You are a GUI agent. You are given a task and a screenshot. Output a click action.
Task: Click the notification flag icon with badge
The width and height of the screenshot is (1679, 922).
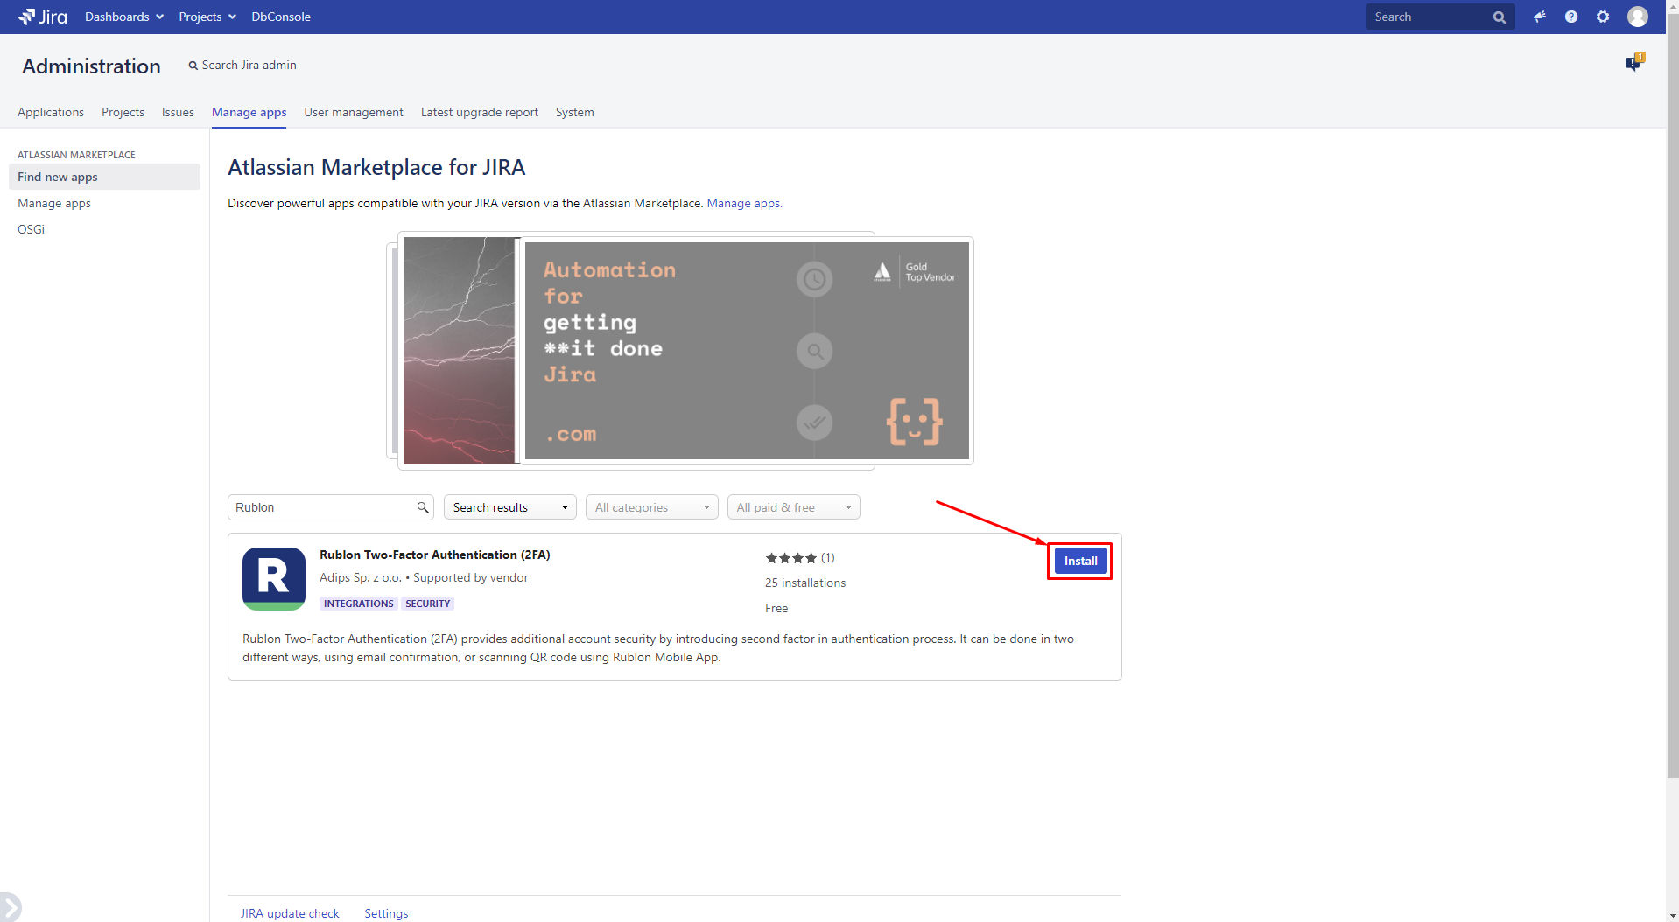tap(1633, 63)
